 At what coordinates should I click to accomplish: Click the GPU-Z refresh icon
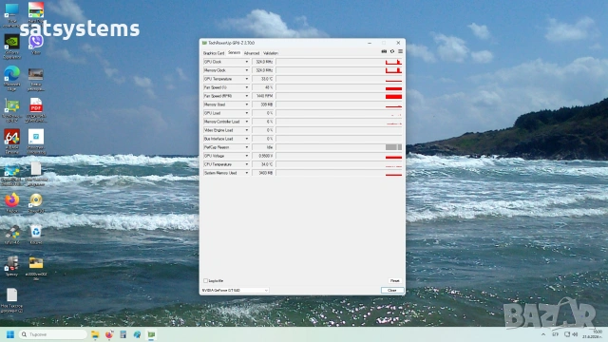pos(392,51)
